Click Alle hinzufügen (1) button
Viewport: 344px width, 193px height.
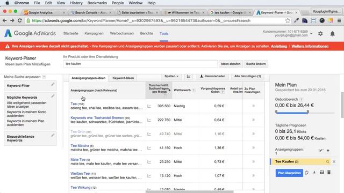tap(247, 76)
